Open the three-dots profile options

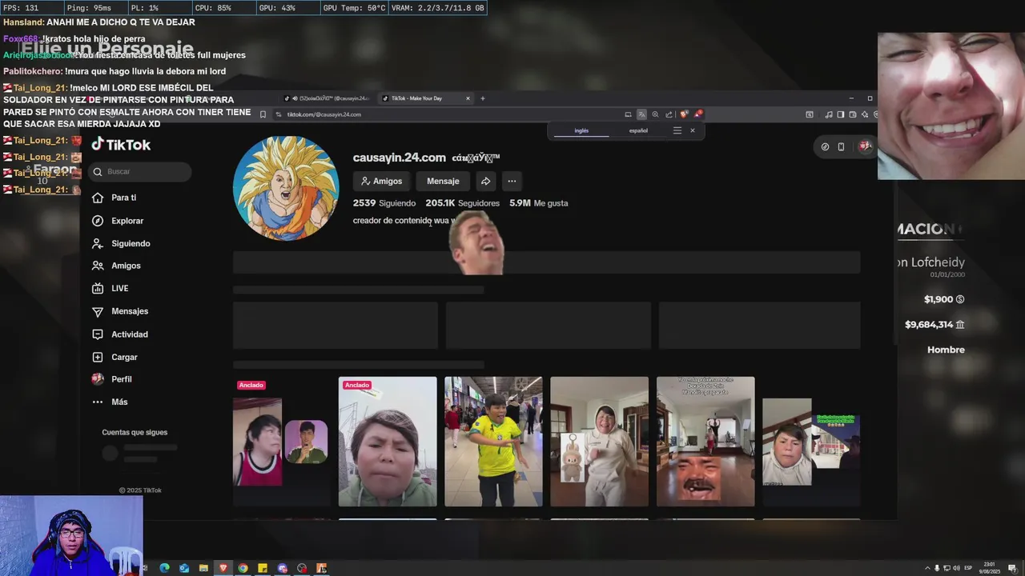click(x=512, y=181)
